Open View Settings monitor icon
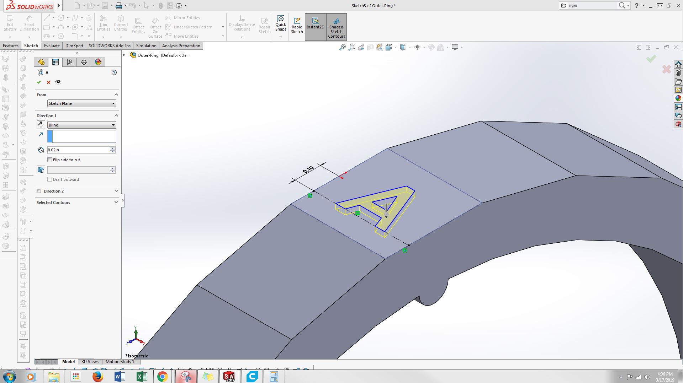683x383 pixels. point(455,47)
